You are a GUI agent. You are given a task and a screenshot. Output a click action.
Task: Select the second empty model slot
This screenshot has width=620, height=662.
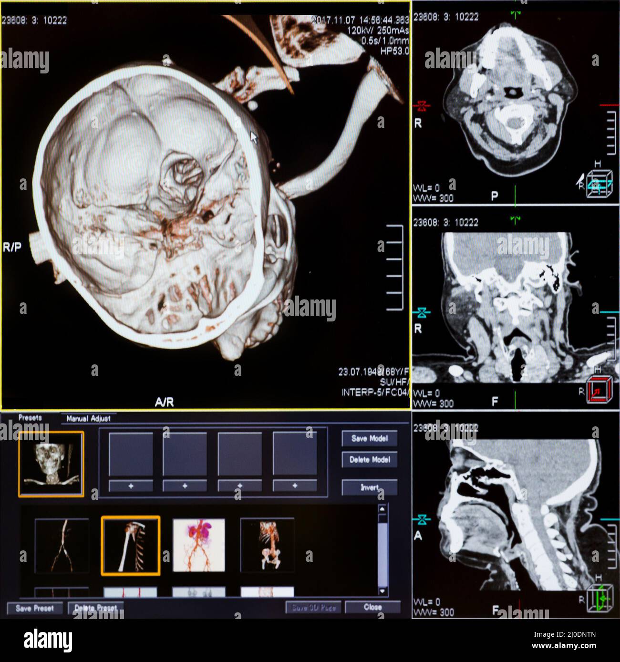coord(185,454)
